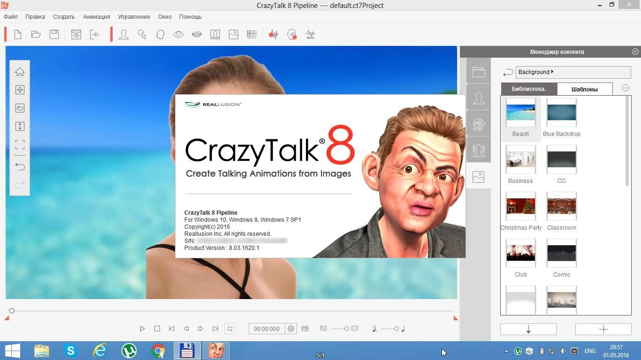Record voice using red-dot microphone icon

pyautogui.click(x=292, y=34)
